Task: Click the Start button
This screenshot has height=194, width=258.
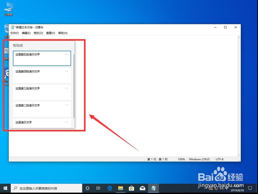Action: coord(5,188)
